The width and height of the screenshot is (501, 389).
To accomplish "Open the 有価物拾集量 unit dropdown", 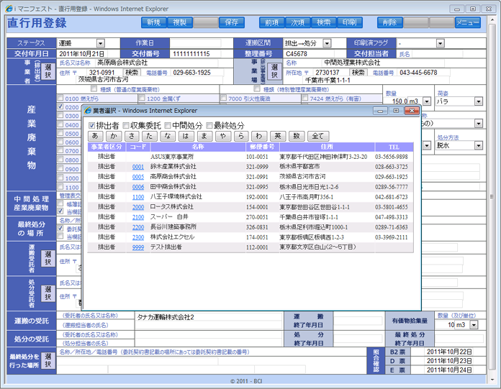I will (x=474, y=325).
